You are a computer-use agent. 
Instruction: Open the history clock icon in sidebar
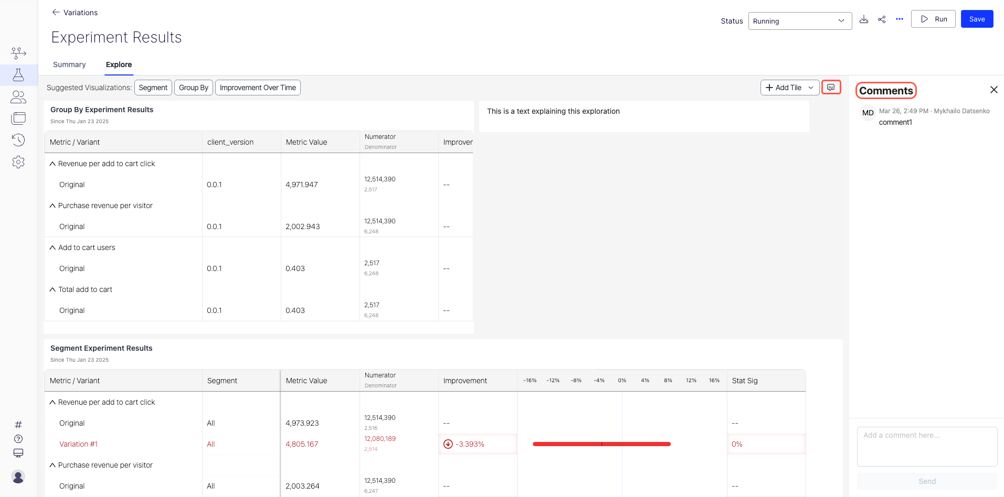click(x=18, y=140)
